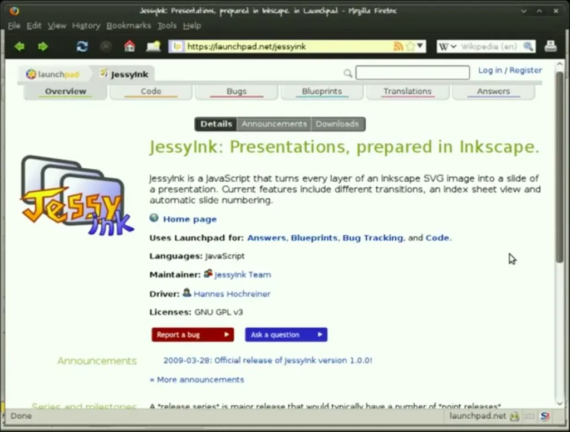The image size is (570, 432).
Task: Click the security icon in status bar
Action: tap(514, 416)
